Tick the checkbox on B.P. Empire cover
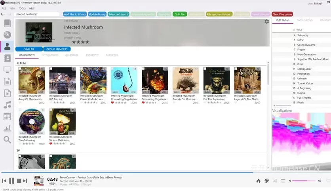The image size is (331, 191). [x=51, y=69]
